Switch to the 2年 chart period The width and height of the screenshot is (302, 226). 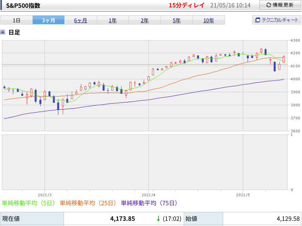coord(145,20)
